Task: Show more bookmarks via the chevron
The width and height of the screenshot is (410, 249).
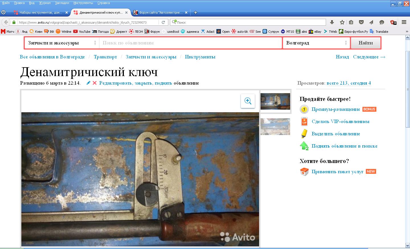Action: (x=407, y=32)
